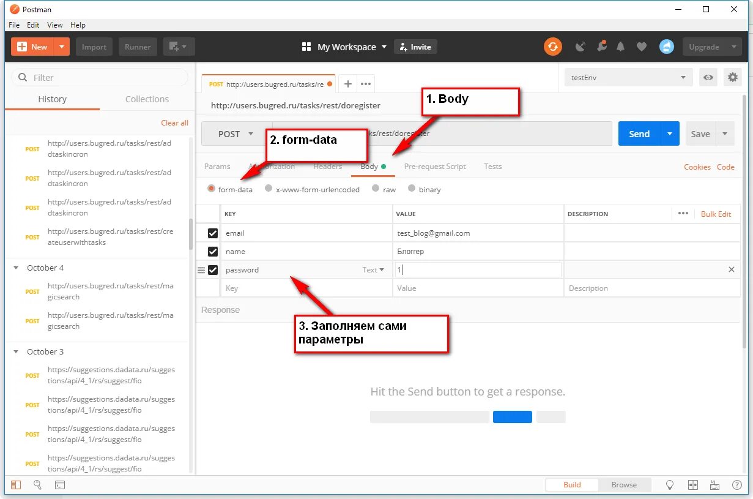Screen dimensions: 753x499
Task: Switch to the Tests tab
Action: (492, 167)
